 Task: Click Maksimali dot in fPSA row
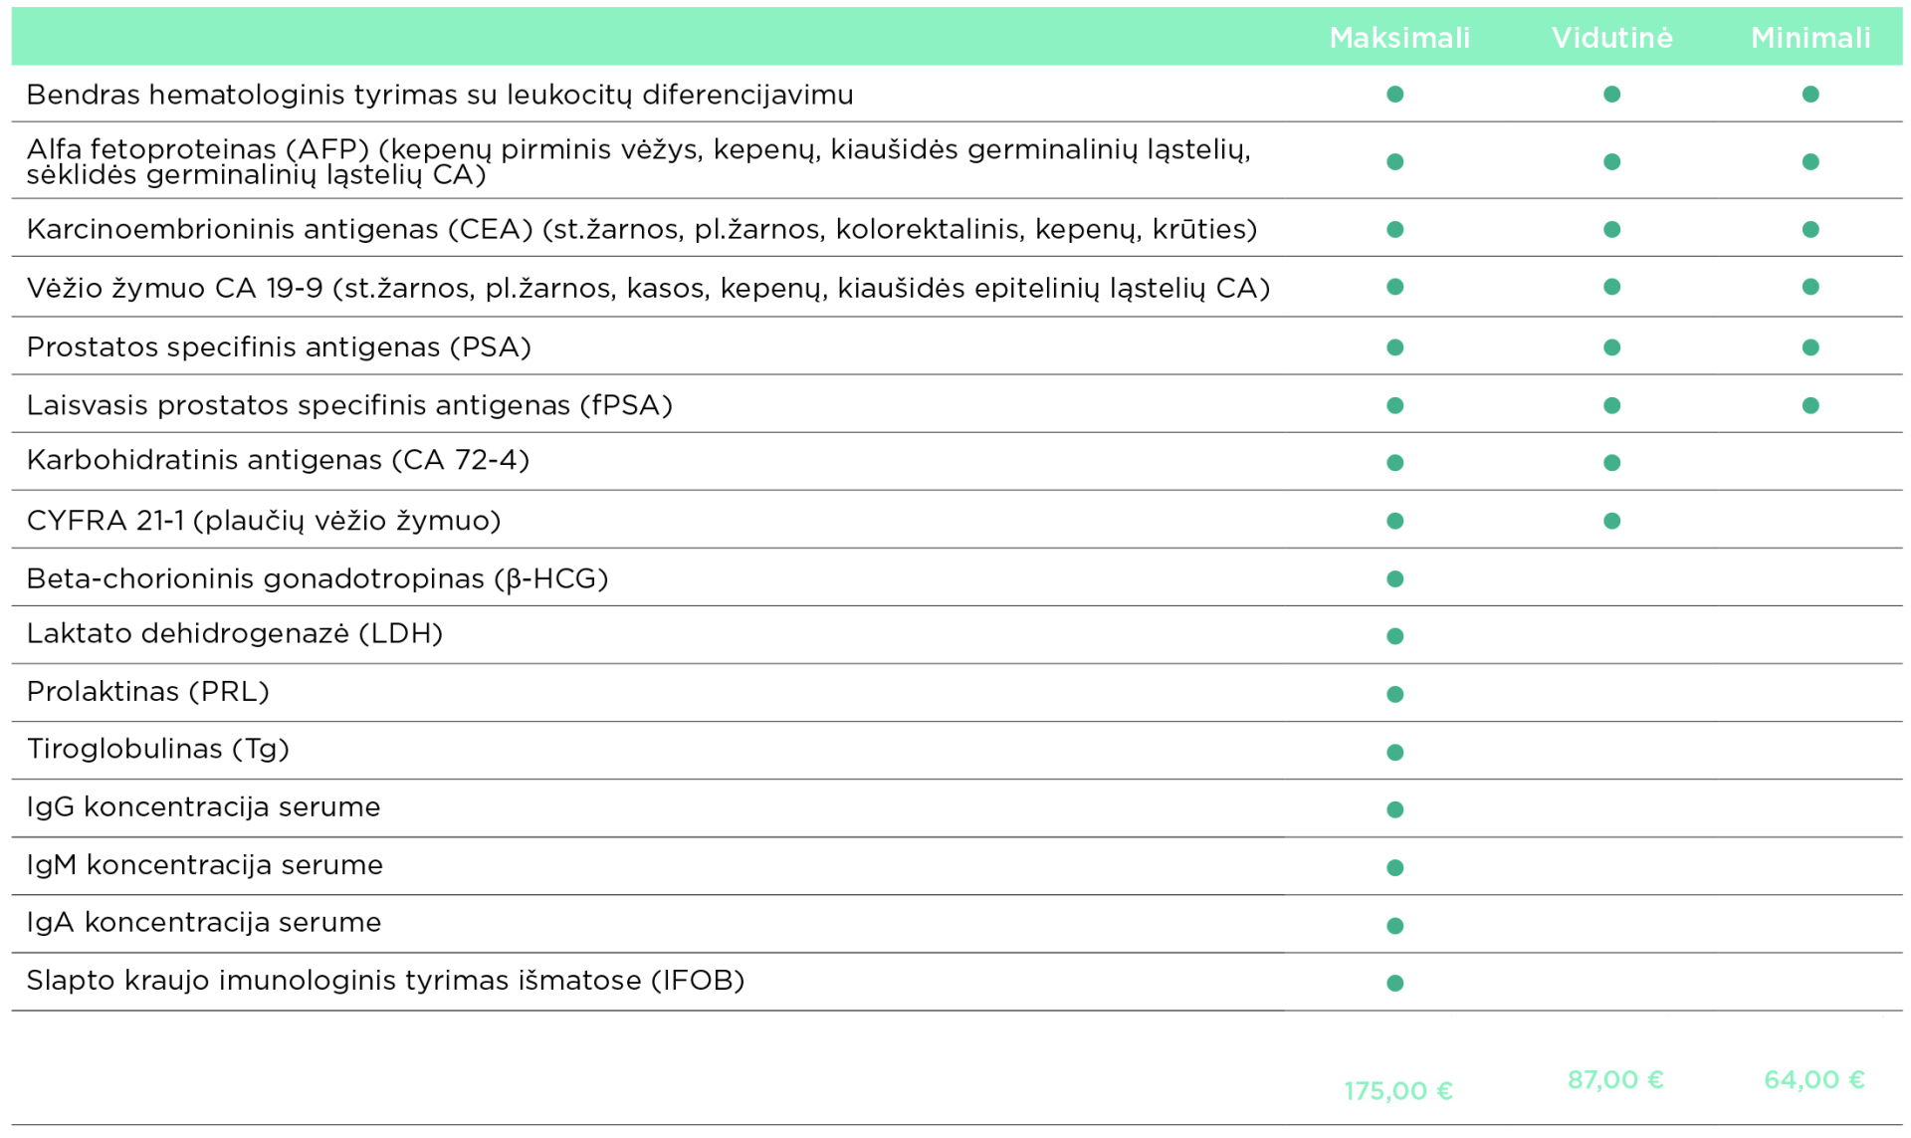click(1395, 406)
